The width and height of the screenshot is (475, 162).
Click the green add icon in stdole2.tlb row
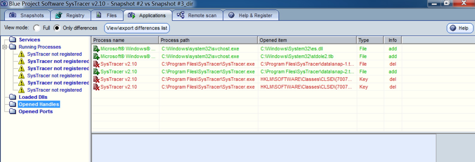click(x=96, y=56)
